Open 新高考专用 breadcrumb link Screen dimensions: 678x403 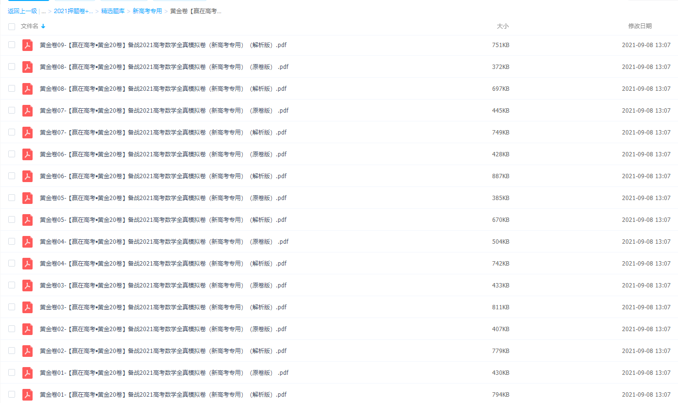pos(147,11)
